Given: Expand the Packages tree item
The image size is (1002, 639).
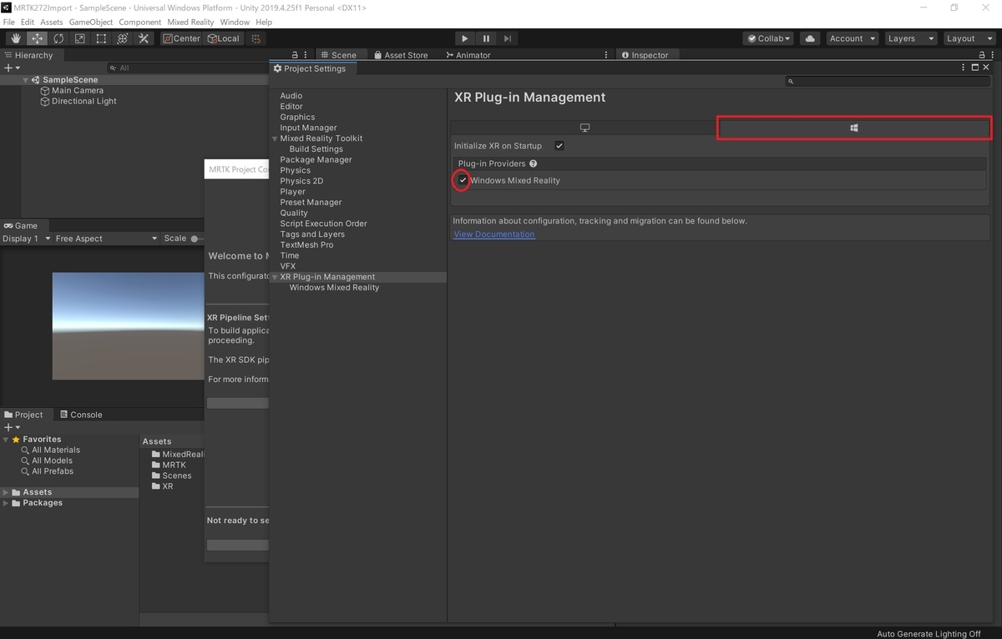Looking at the screenshot, I should point(6,503).
